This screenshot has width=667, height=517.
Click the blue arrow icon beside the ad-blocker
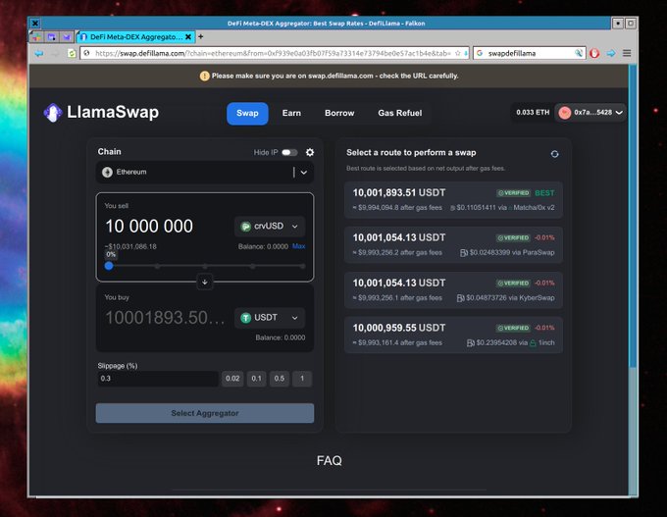pos(611,53)
